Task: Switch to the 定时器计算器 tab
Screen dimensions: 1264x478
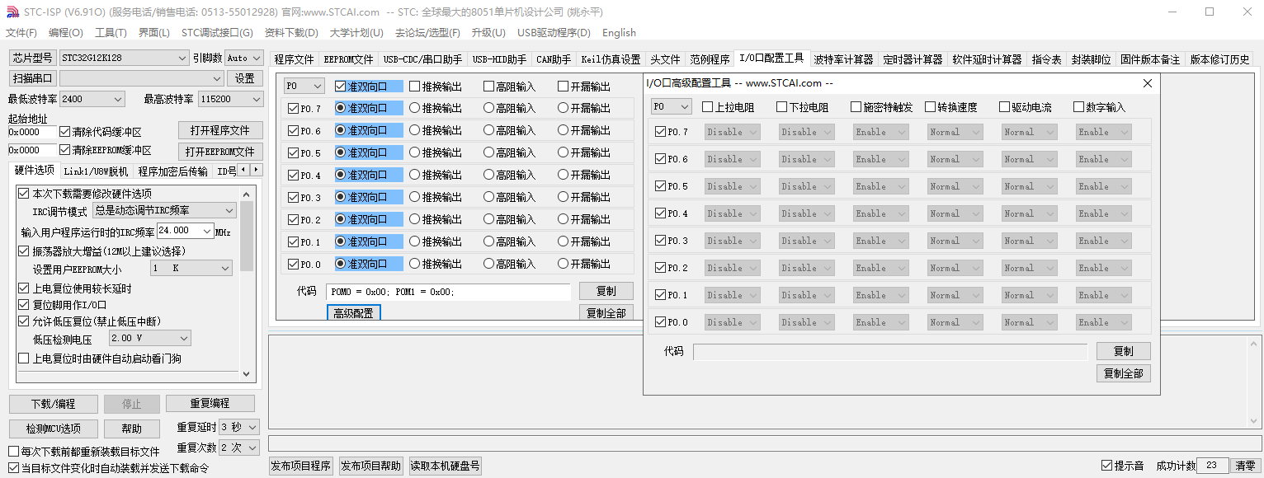Action: (x=913, y=59)
